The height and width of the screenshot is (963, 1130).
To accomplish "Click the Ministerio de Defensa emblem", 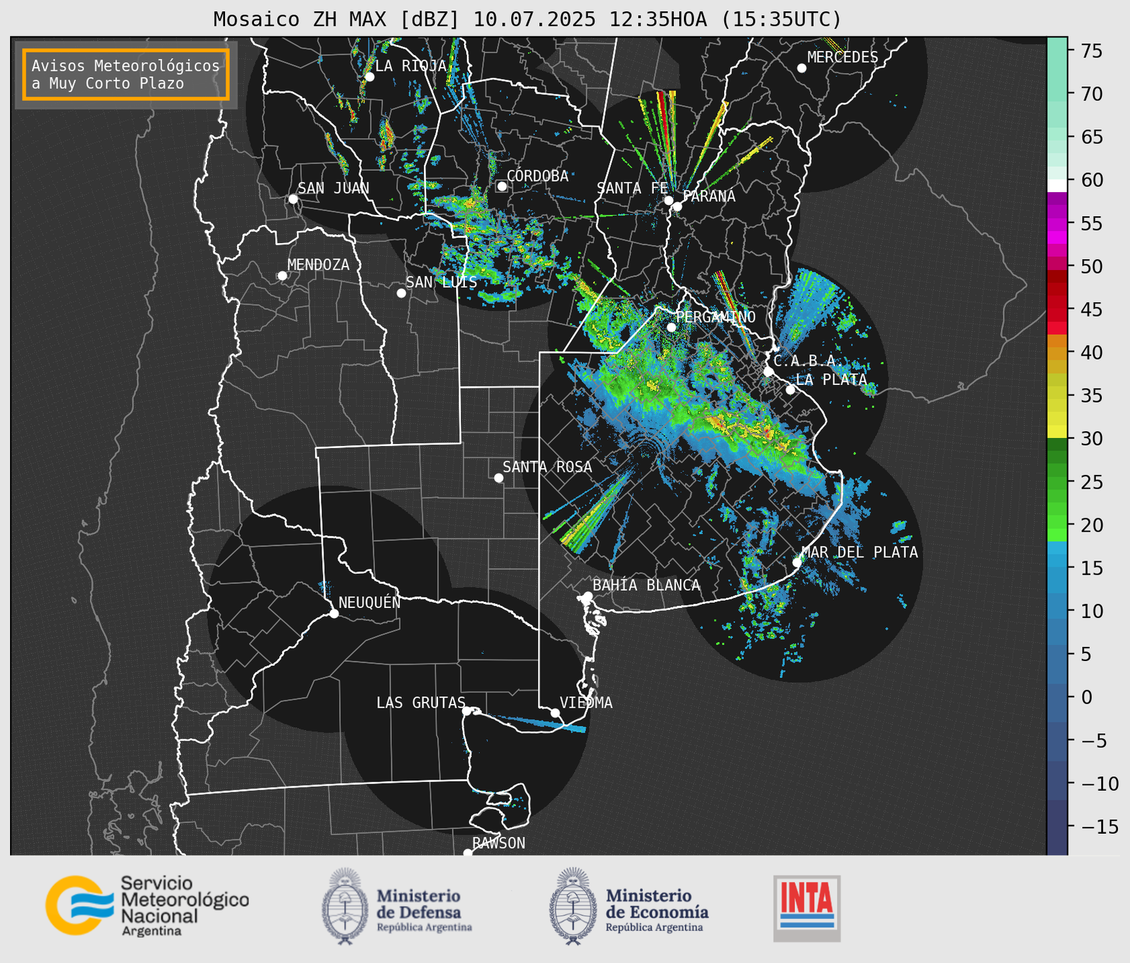I will click(x=345, y=907).
